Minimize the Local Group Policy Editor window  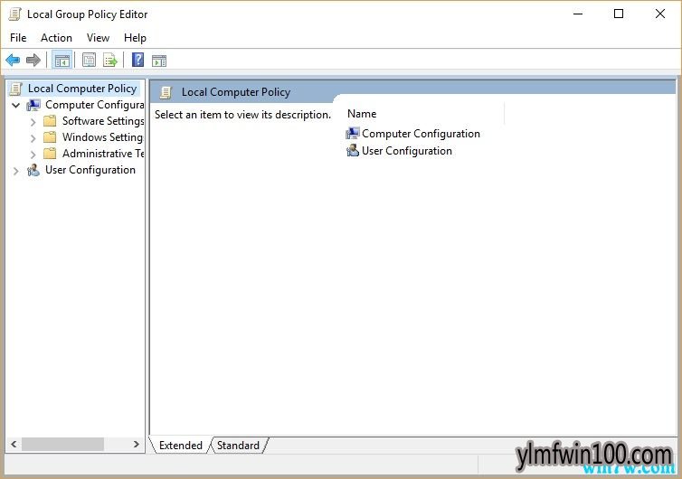578,14
